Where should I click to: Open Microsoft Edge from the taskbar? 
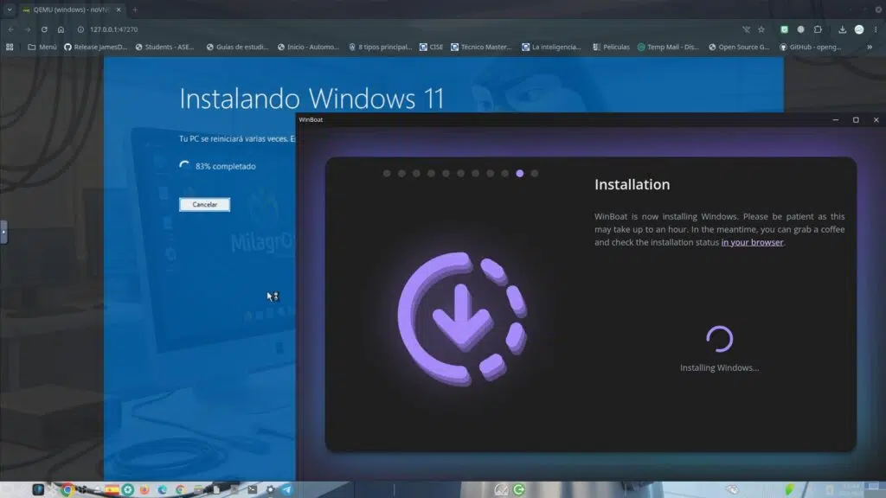pos(163,489)
